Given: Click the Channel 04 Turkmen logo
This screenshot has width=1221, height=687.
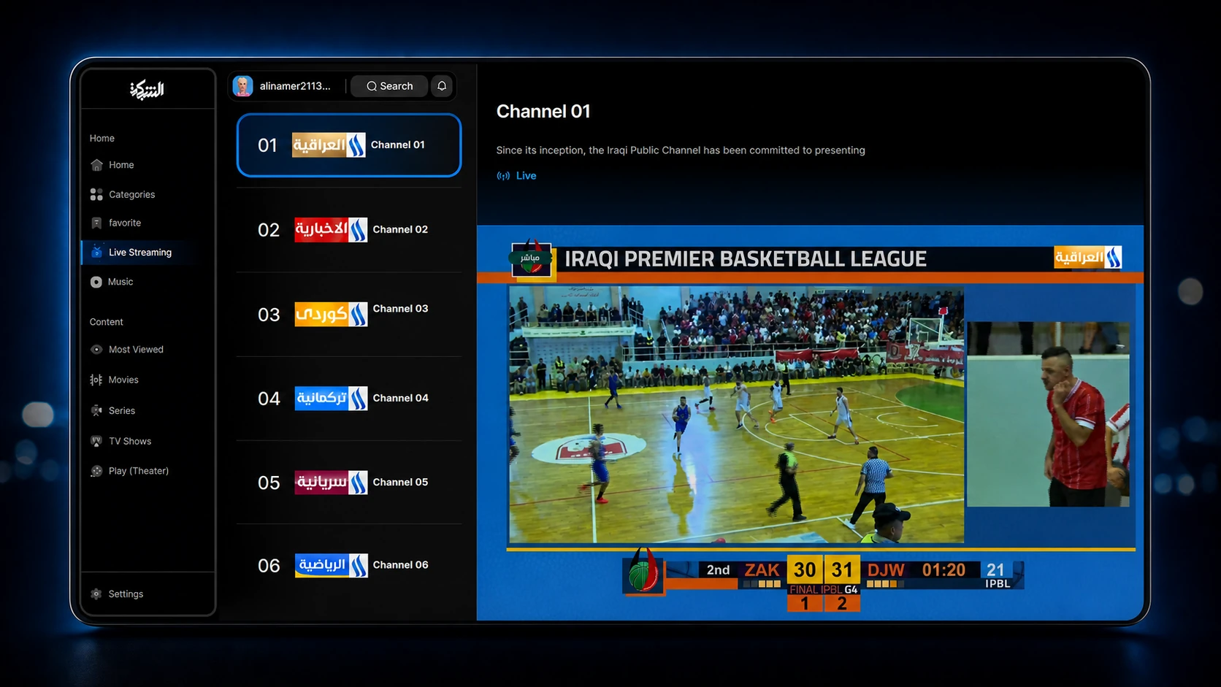Looking at the screenshot, I should (331, 398).
